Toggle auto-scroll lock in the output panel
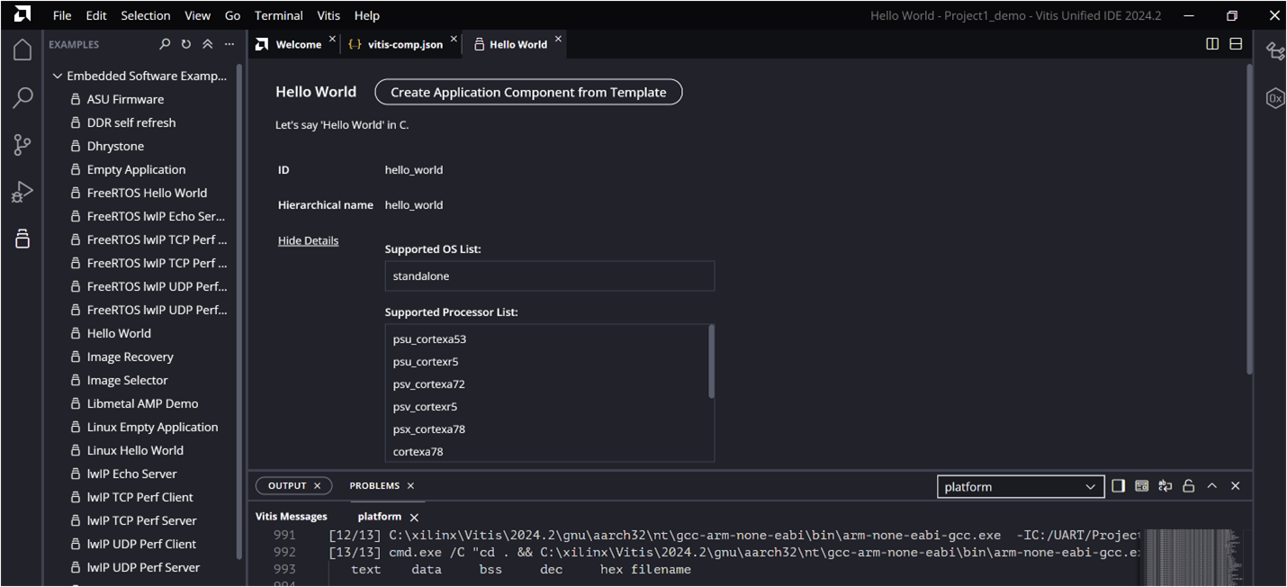1287x587 pixels. [x=1188, y=485]
